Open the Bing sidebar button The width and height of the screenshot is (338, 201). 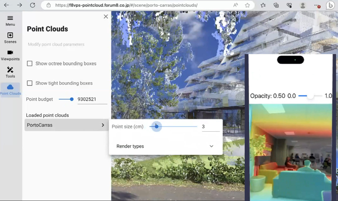[x=330, y=5]
